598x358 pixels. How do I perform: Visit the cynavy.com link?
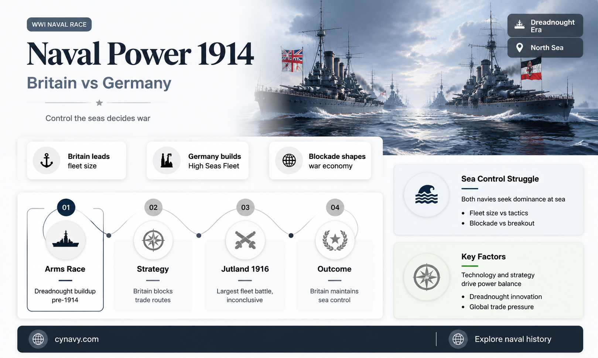[76, 339]
